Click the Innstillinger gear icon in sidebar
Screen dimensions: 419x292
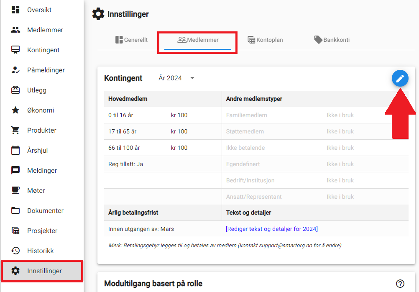point(15,271)
